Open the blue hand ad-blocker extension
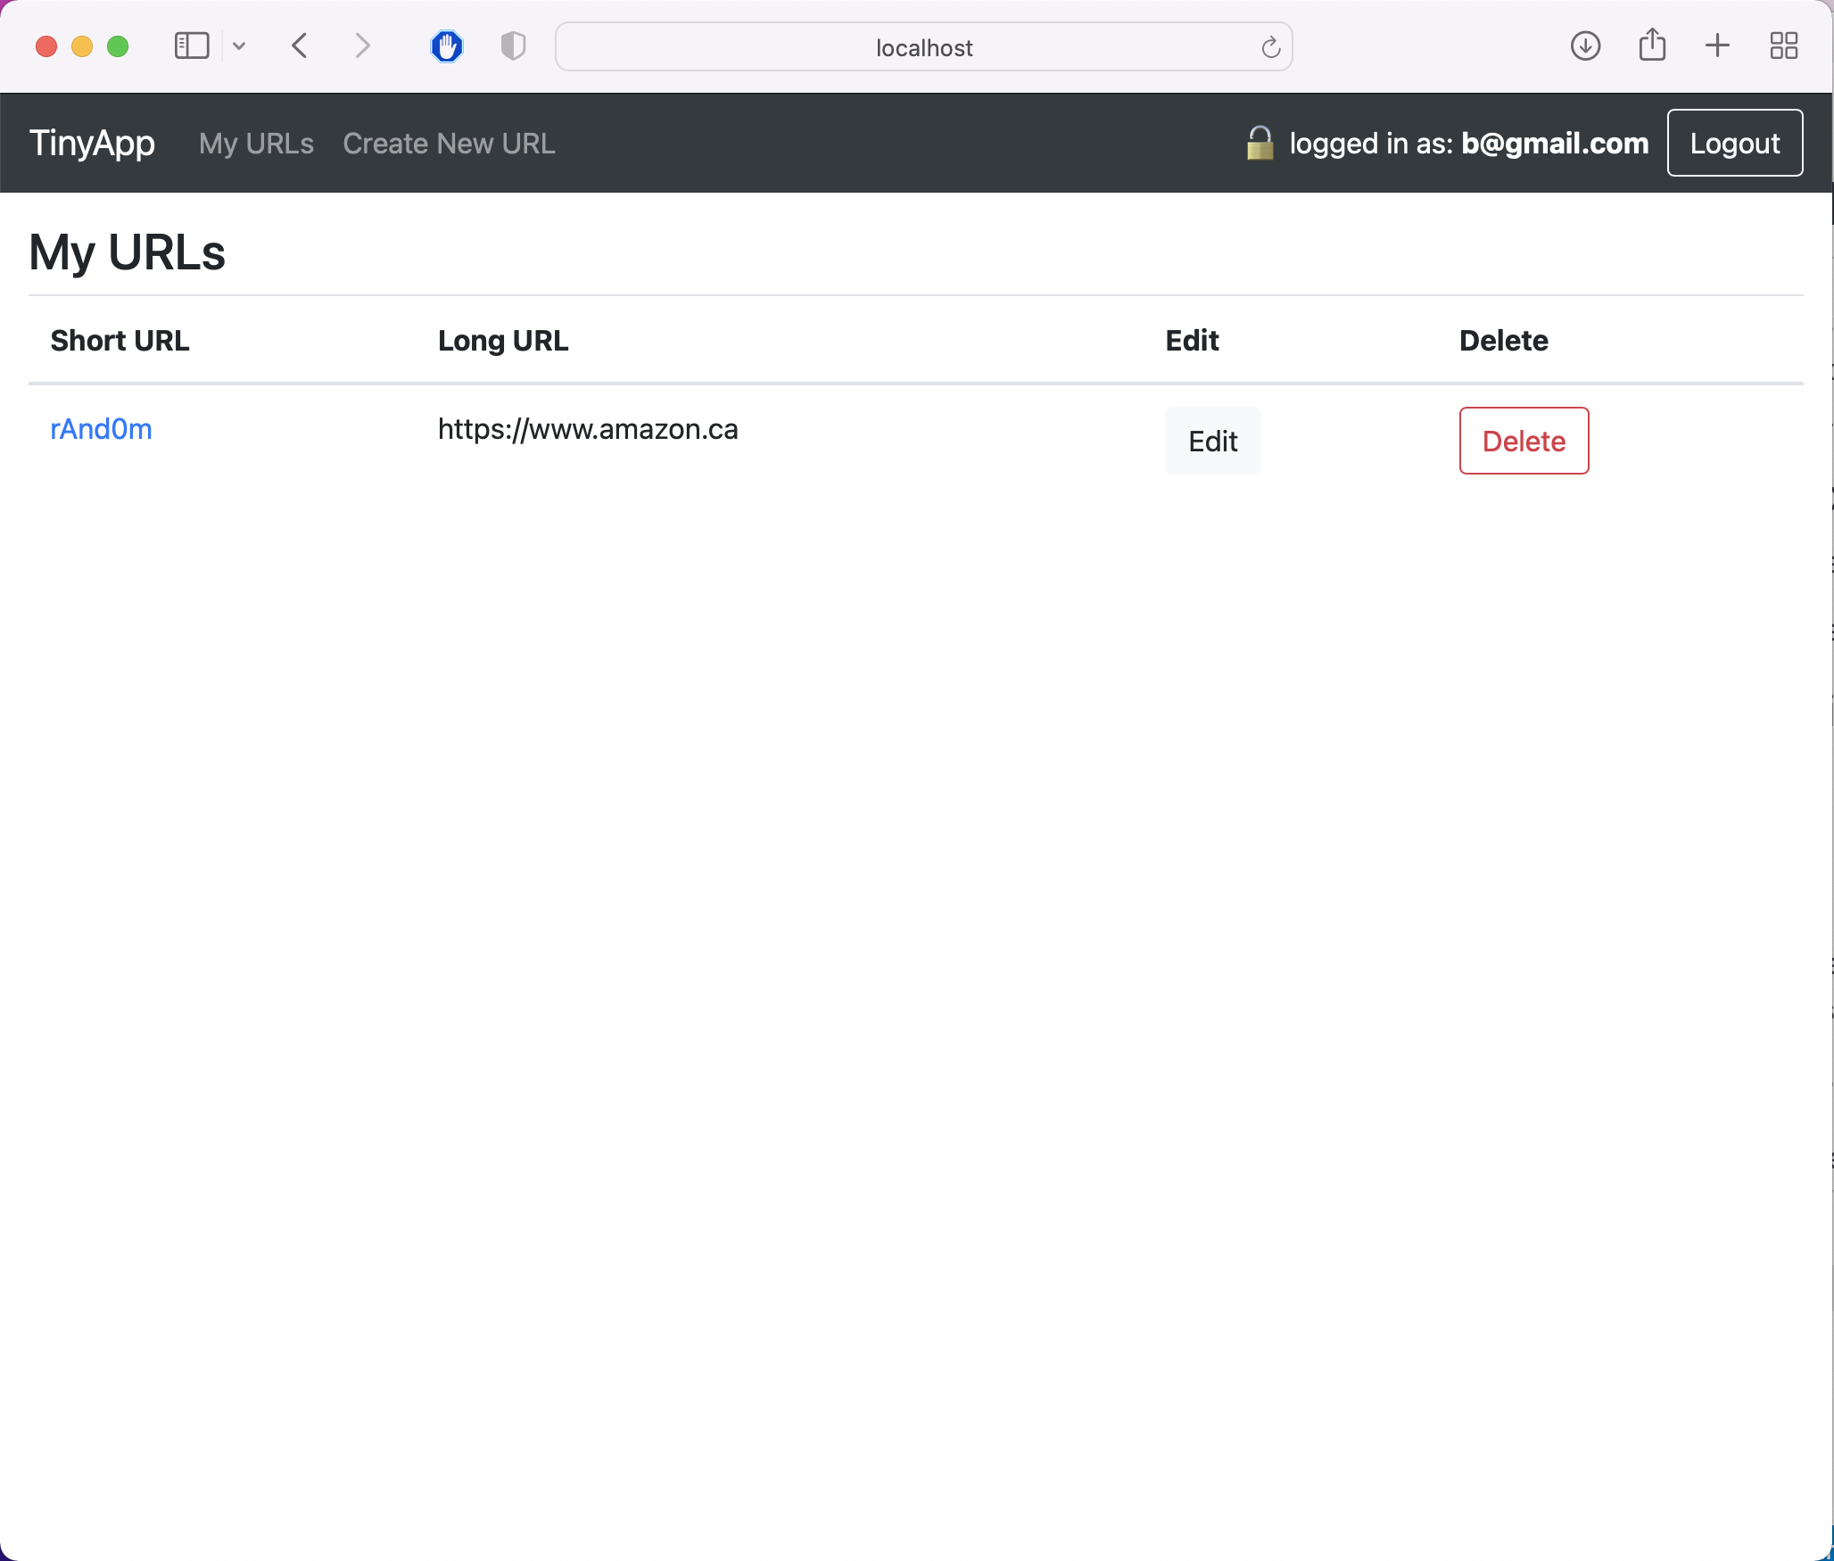This screenshot has height=1561, width=1834. [x=447, y=46]
